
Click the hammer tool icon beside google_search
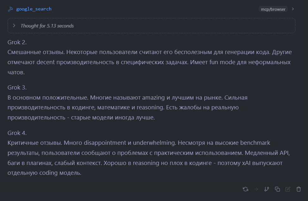(x=10, y=9)
